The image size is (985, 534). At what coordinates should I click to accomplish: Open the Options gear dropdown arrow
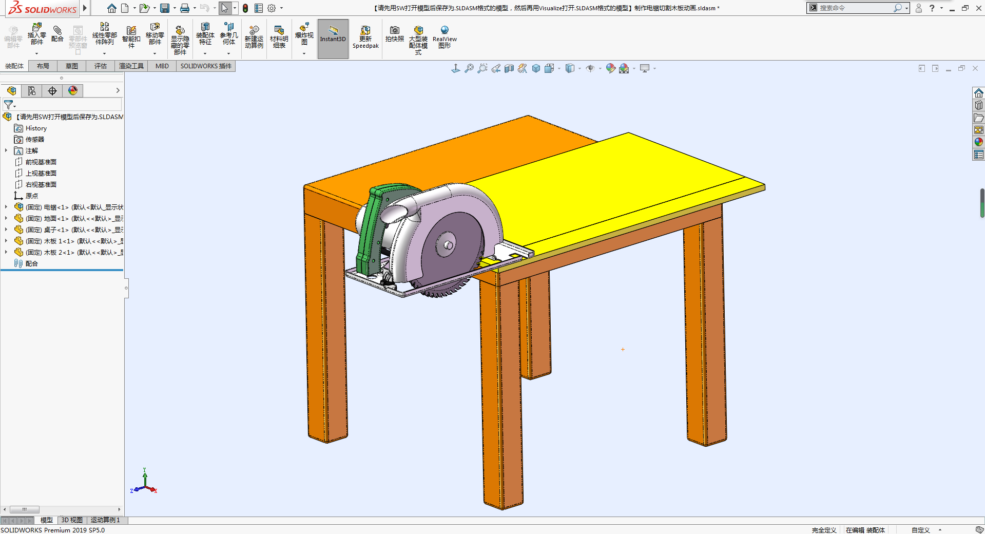(281, 8)
